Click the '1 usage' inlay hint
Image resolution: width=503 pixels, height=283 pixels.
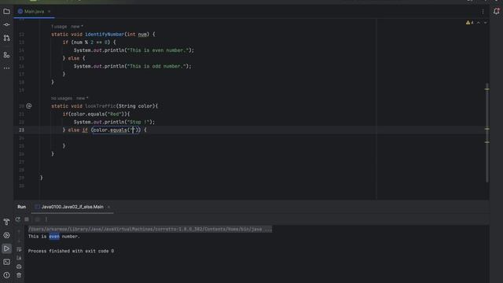pos(59,27)
